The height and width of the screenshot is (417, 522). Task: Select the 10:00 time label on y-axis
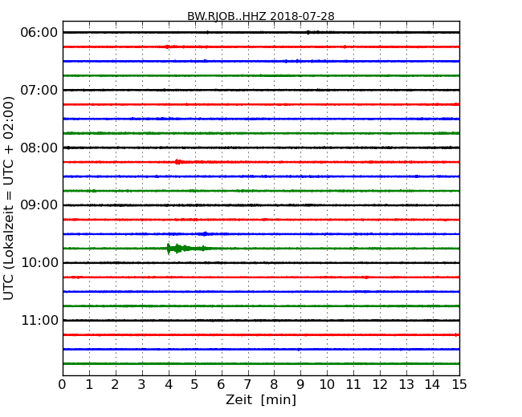click(39, 263)
